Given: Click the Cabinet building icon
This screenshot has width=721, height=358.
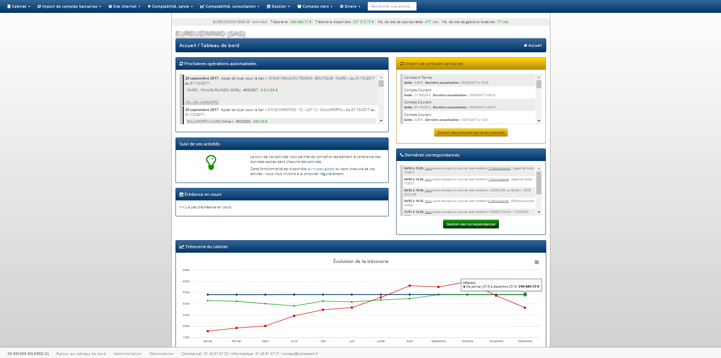Looking at the screenshot, I should tap(9, 6).
